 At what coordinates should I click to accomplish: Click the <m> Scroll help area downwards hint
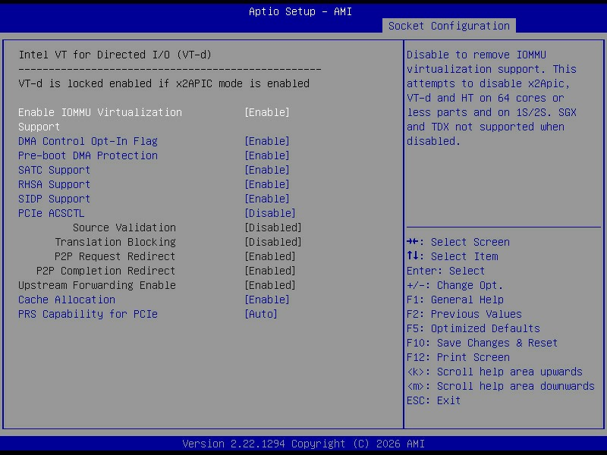tap(501, 386)
